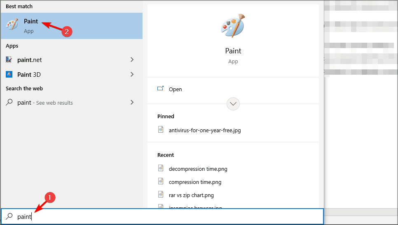Open recent file compression time.png

coord(195,182)
